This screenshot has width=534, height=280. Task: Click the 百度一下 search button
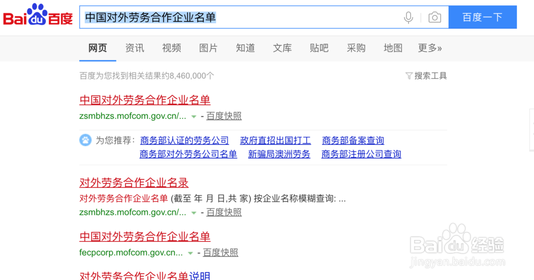coord(483,17)
